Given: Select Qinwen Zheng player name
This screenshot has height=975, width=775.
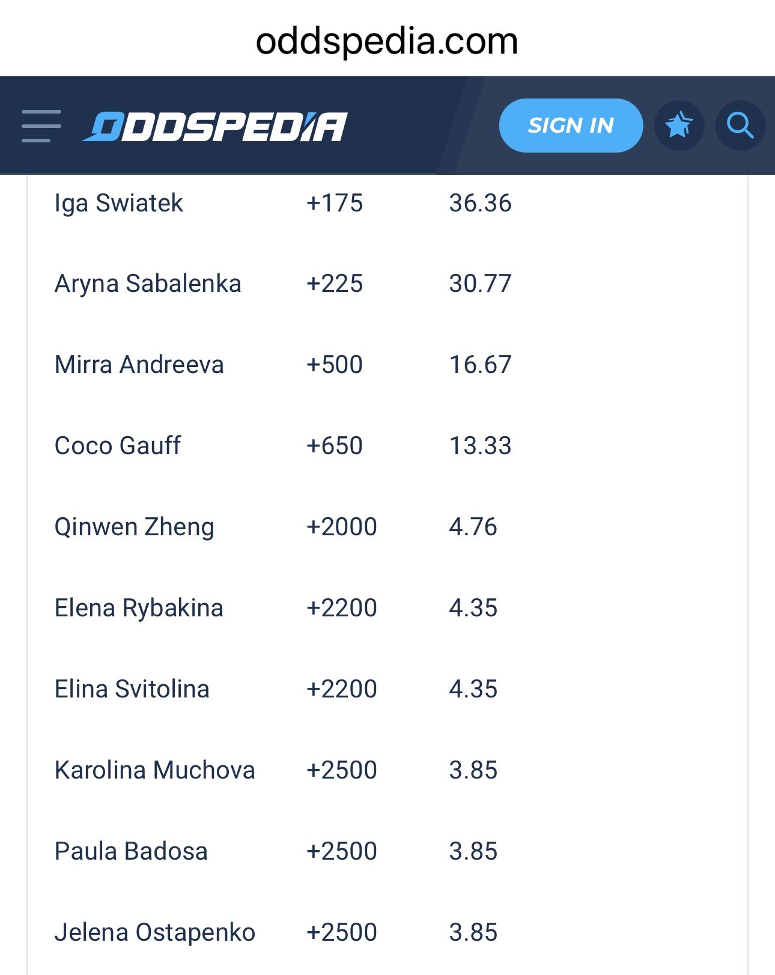Looking at the screenshot, I should click(x=135, y=527).
